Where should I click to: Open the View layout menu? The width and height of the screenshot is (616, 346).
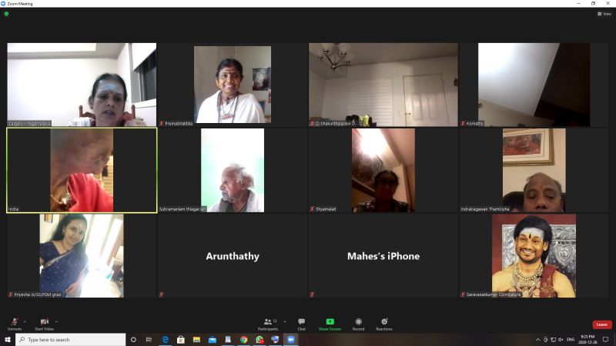click(604, 14)
